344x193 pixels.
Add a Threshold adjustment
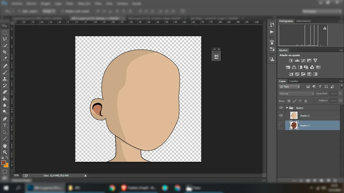click(x=303, y=74)
